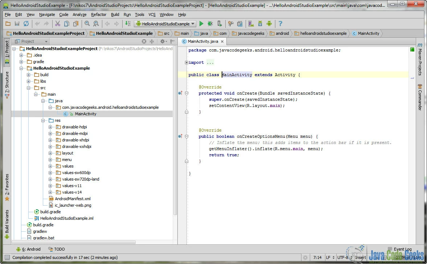This screenshot has height=264, width=427.
Task: Toggle the 2: Favorites side tool window
Action: (x=7, y=187)
